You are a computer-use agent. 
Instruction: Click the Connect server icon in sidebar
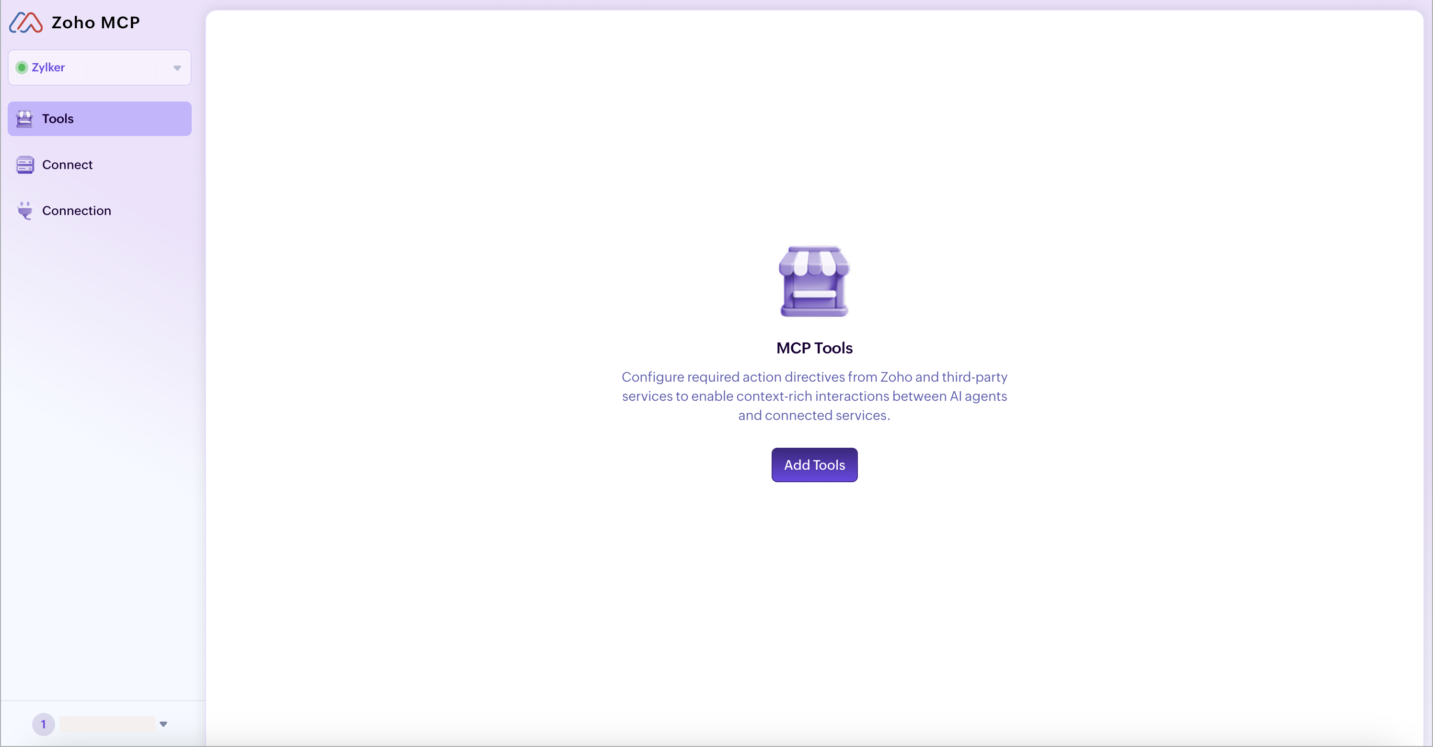pos(24,165)
